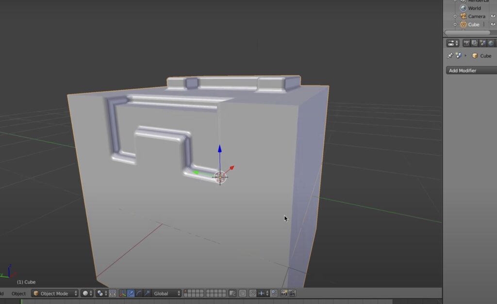The width and height of the screenshot is (497, 304).
Task: Click the OpenGL render image camera icon
Action: coord(283,293)
